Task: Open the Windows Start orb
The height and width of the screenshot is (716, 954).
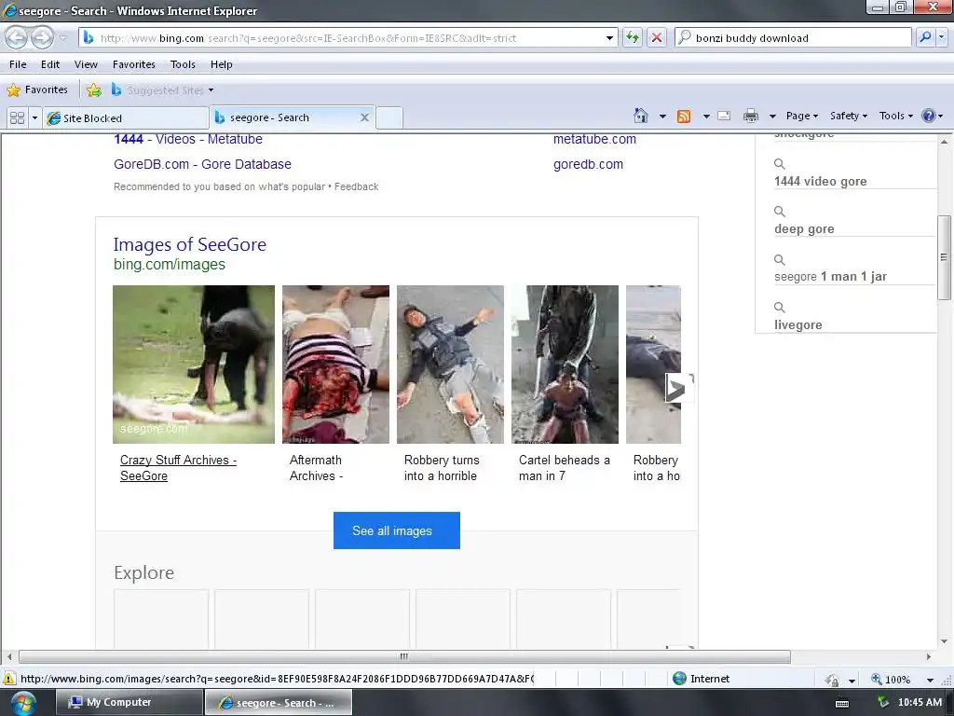Action: pos(23,703)
